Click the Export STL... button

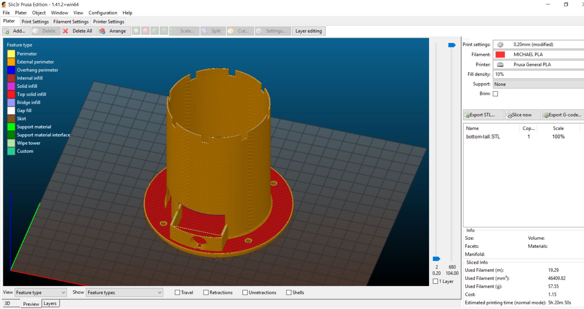pos(483,115)
